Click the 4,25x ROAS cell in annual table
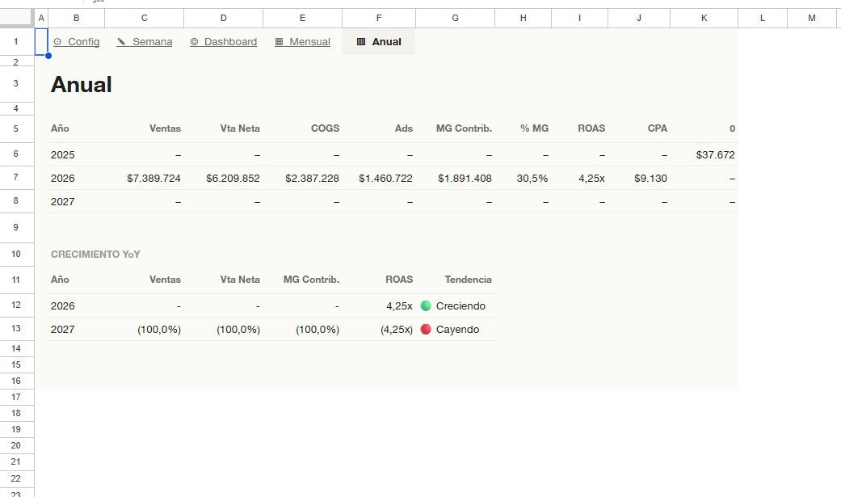841x497 pixels. [591, 178]
